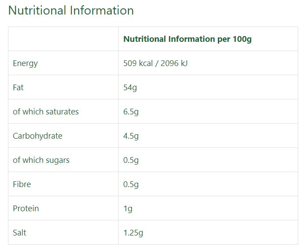Click the 1g protein value
The width and height of the screenshot is (308, 250).
click(x=128, y=209)
